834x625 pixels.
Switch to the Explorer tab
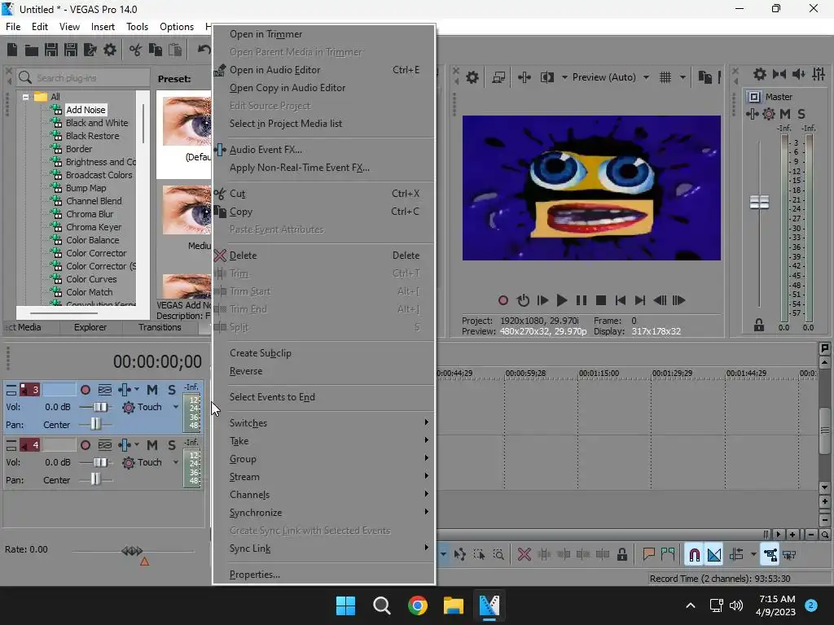point(90,327)
